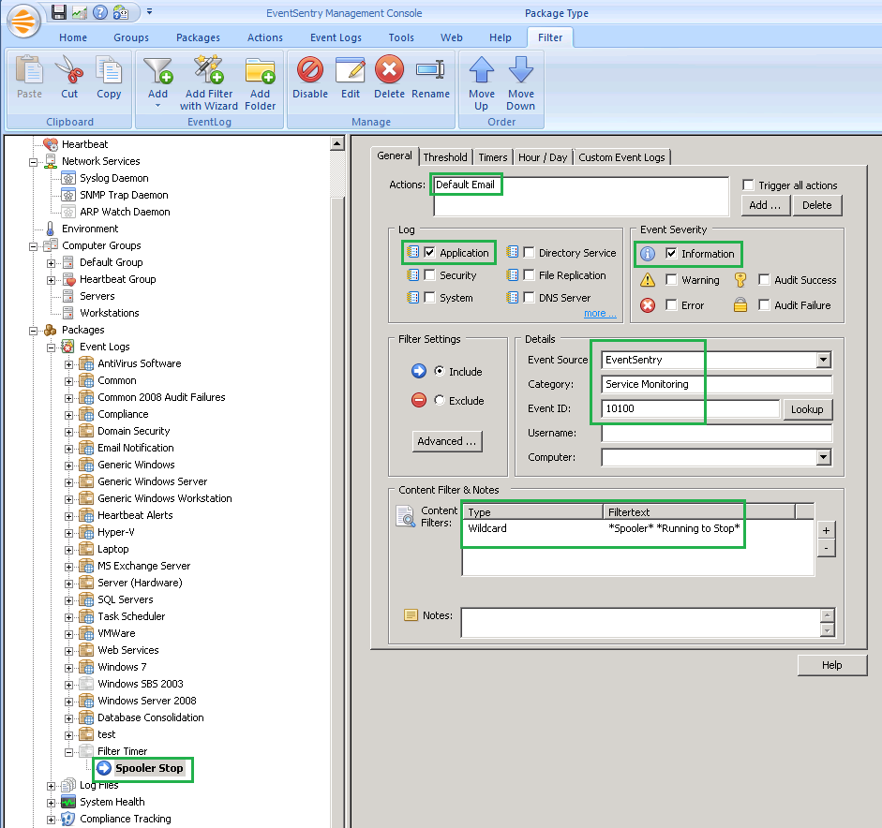Move the filter up
Viewport: 882px width, 828px height.
point(482,82)
